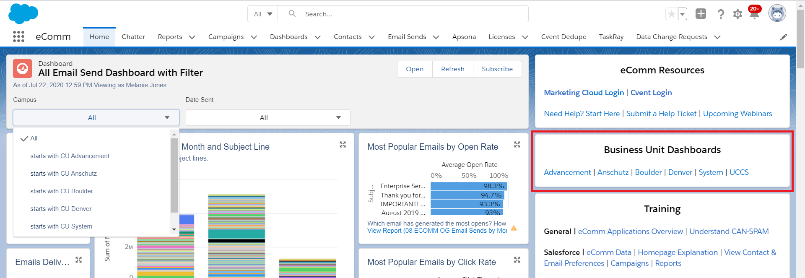This screenshot has width=805, height=278.
Task: Toggle the Campus filter dropdown
Action: (x=96, y=118)
